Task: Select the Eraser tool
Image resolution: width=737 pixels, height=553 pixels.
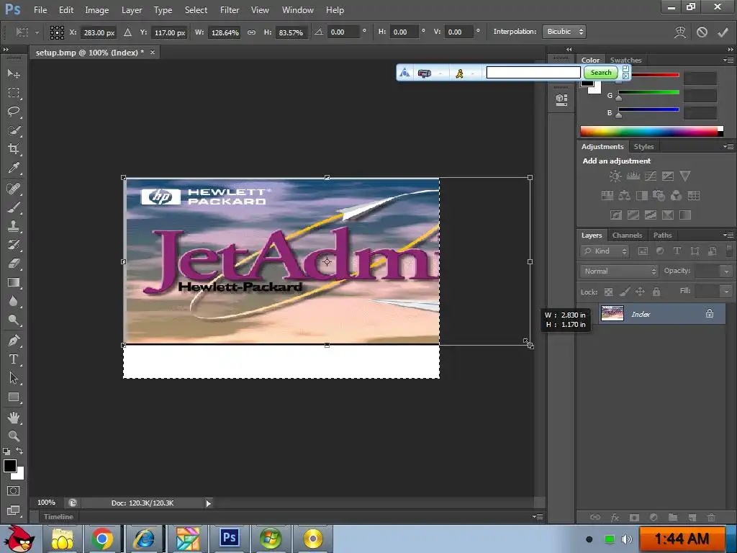Action: 14,264
